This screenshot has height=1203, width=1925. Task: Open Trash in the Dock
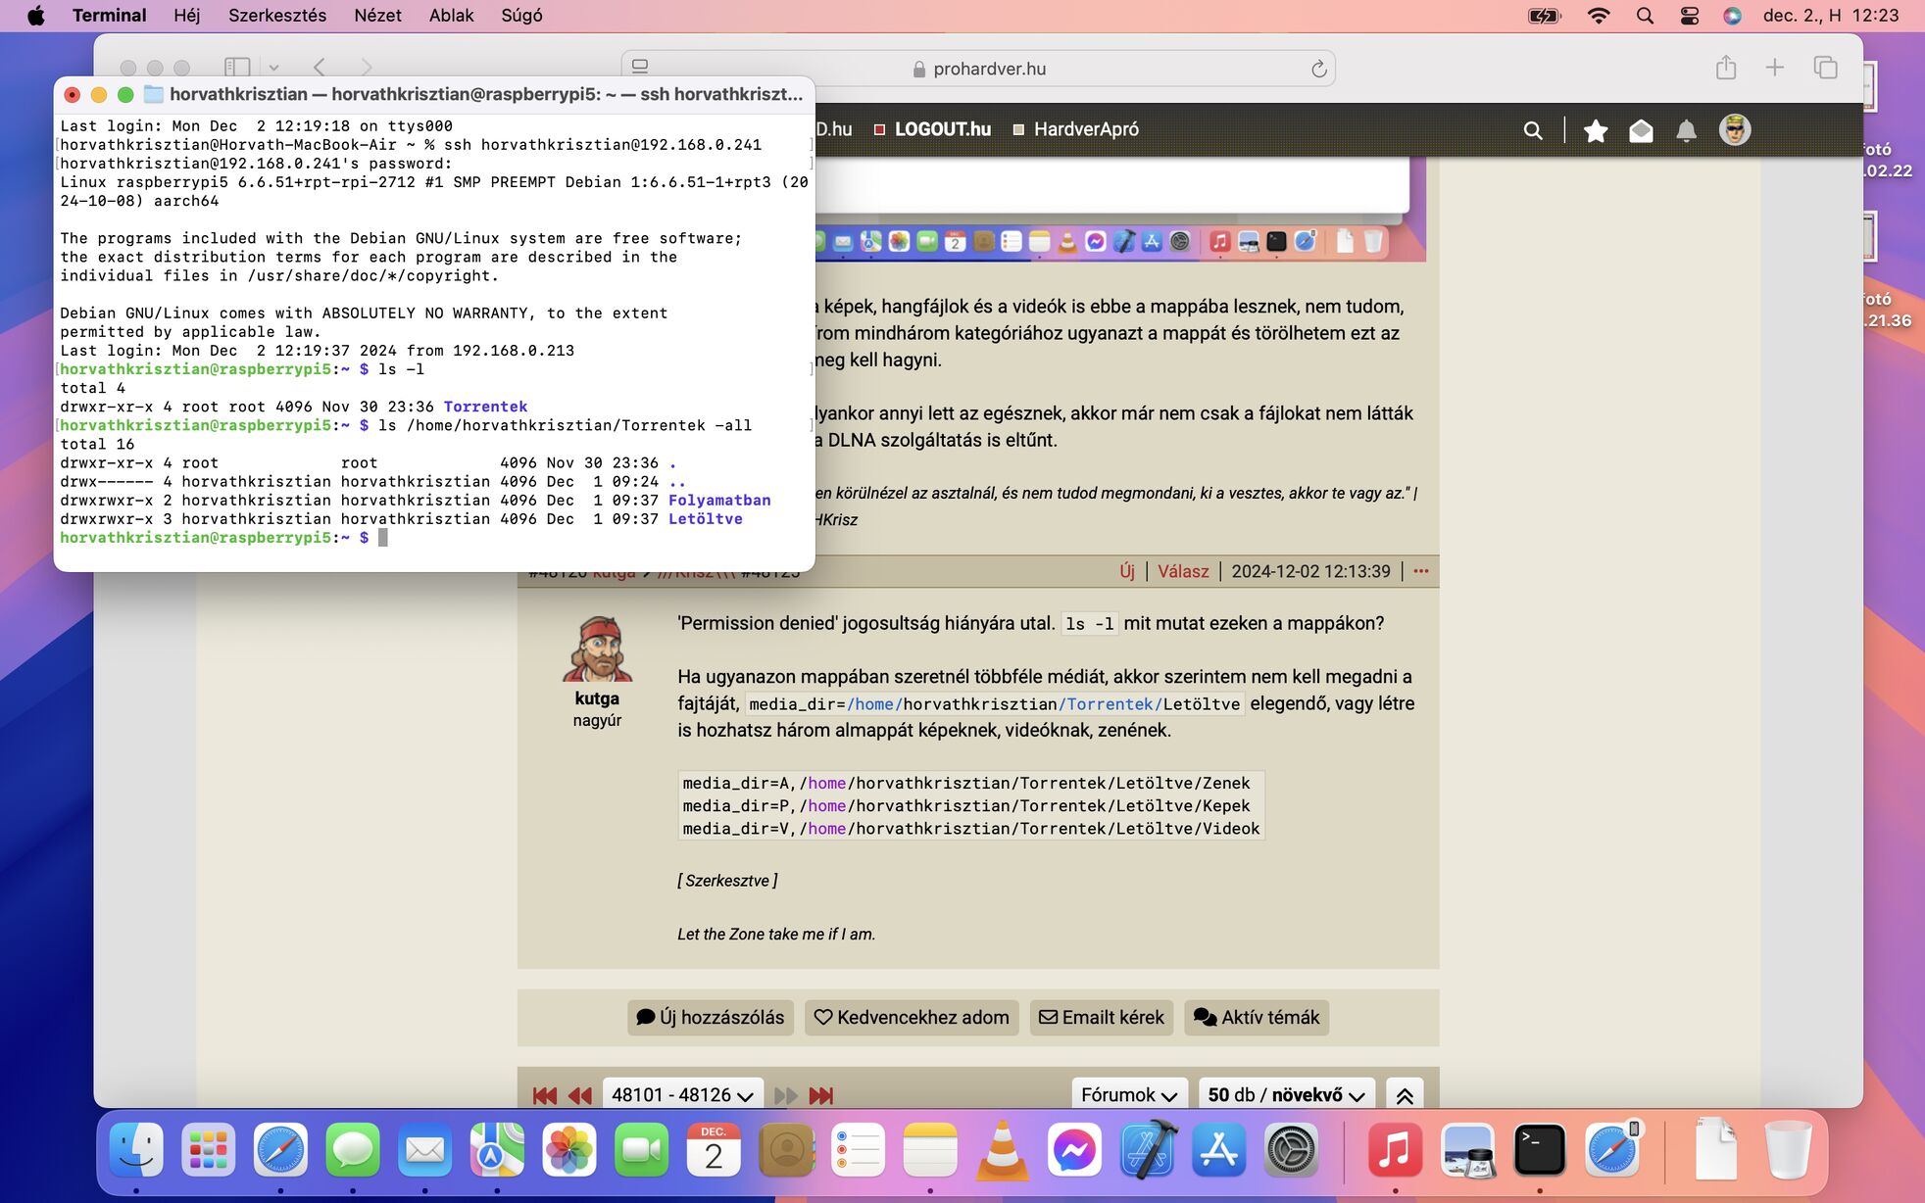(1788, 1149)
